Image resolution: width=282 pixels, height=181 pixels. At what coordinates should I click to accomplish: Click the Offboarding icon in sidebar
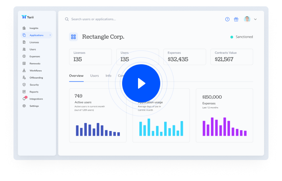point(24,77)
